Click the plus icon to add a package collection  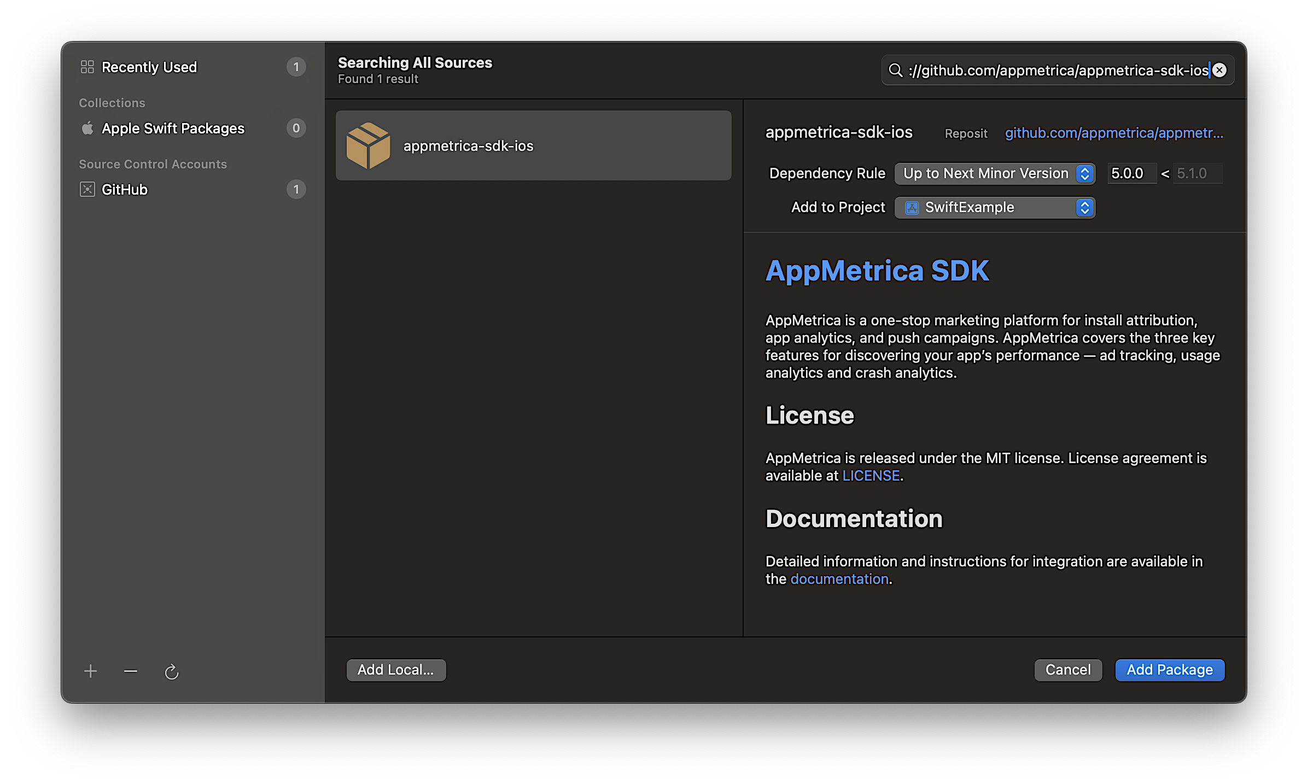pyautogui.click(x=91, y=671)
